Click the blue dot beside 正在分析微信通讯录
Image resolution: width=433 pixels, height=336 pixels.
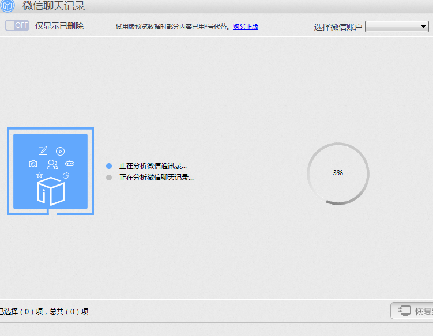point(109,166)
